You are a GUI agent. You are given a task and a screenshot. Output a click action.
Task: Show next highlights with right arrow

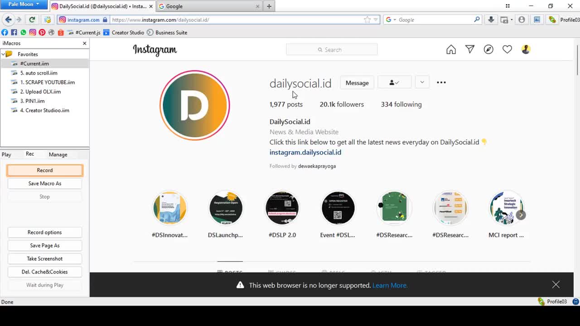click(x=521, y=215)
